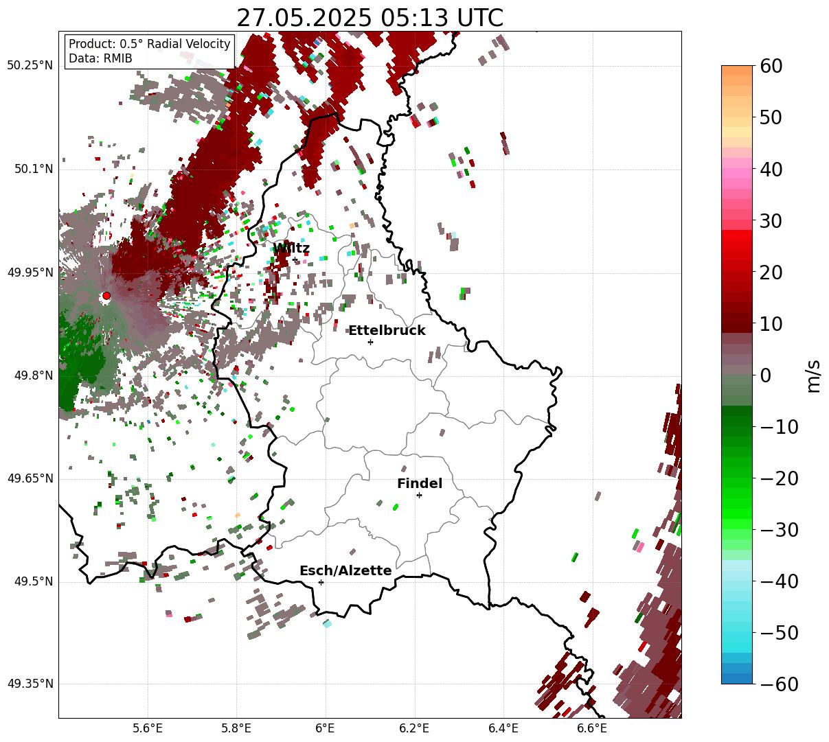The height and width of the screenshot is (742, 829).
Task: Click the Ettelbruck cross marker
Action: (370, 342)
